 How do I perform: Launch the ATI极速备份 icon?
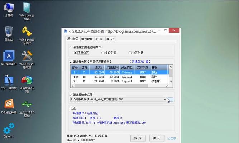[x=9, y=58]
